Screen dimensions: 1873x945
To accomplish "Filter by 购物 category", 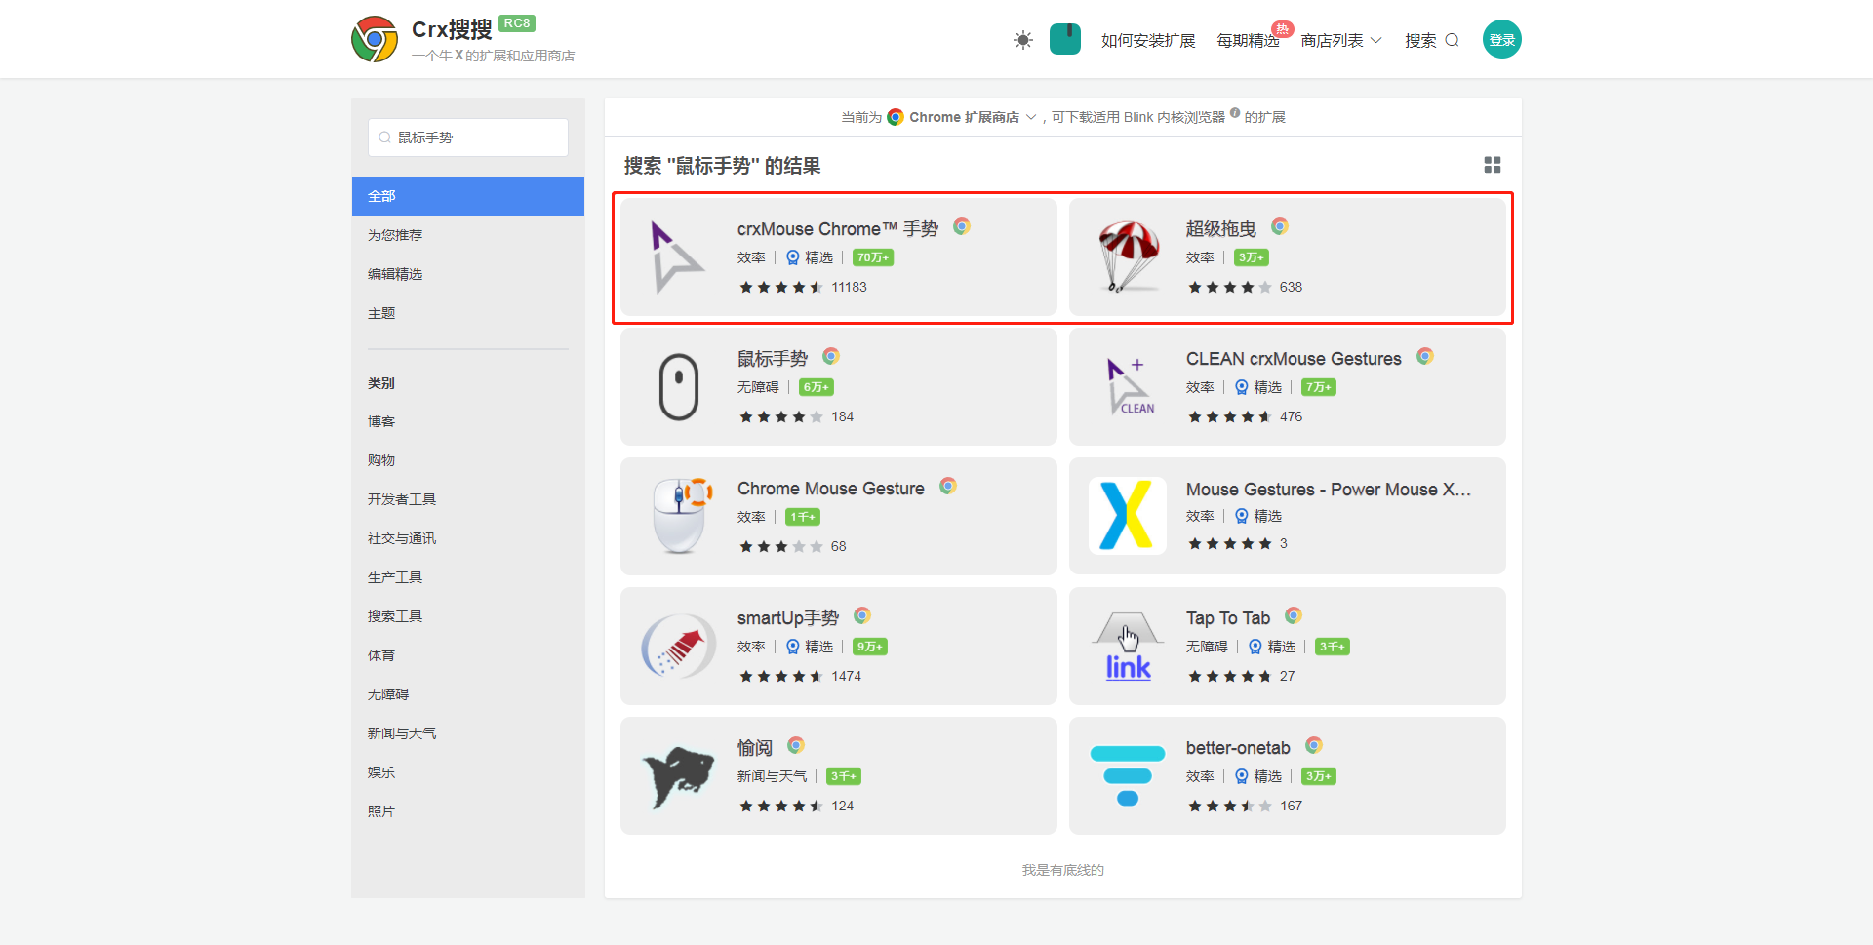I will coord(381,460).
